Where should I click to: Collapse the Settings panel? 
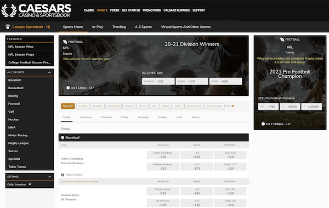pos(49,177)
